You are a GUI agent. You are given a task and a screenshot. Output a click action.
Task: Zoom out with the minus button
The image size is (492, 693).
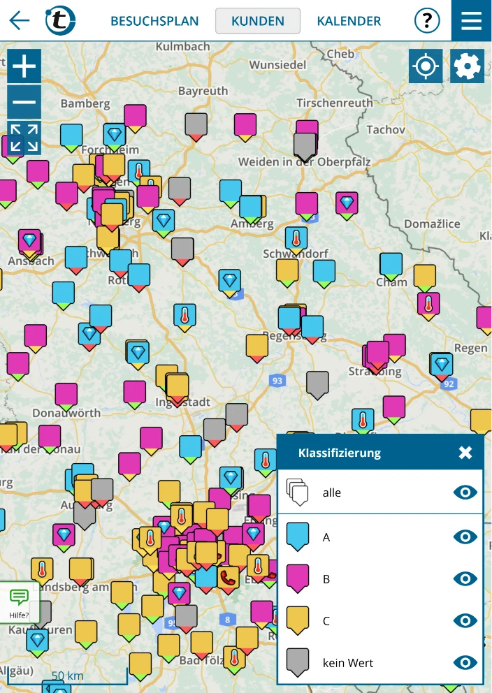click(24, 102)
